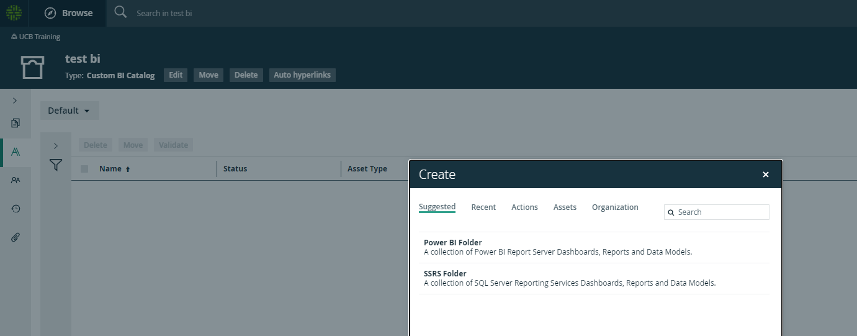Image resolution: width=857 pixels, height=336 pixels.
Task: Click the table filter funnel icon
Action: click(56, 165)
